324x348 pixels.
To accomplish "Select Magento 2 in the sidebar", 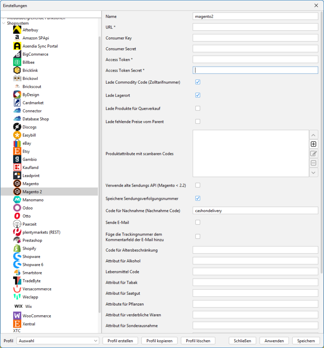I will [x=32, y=192].
